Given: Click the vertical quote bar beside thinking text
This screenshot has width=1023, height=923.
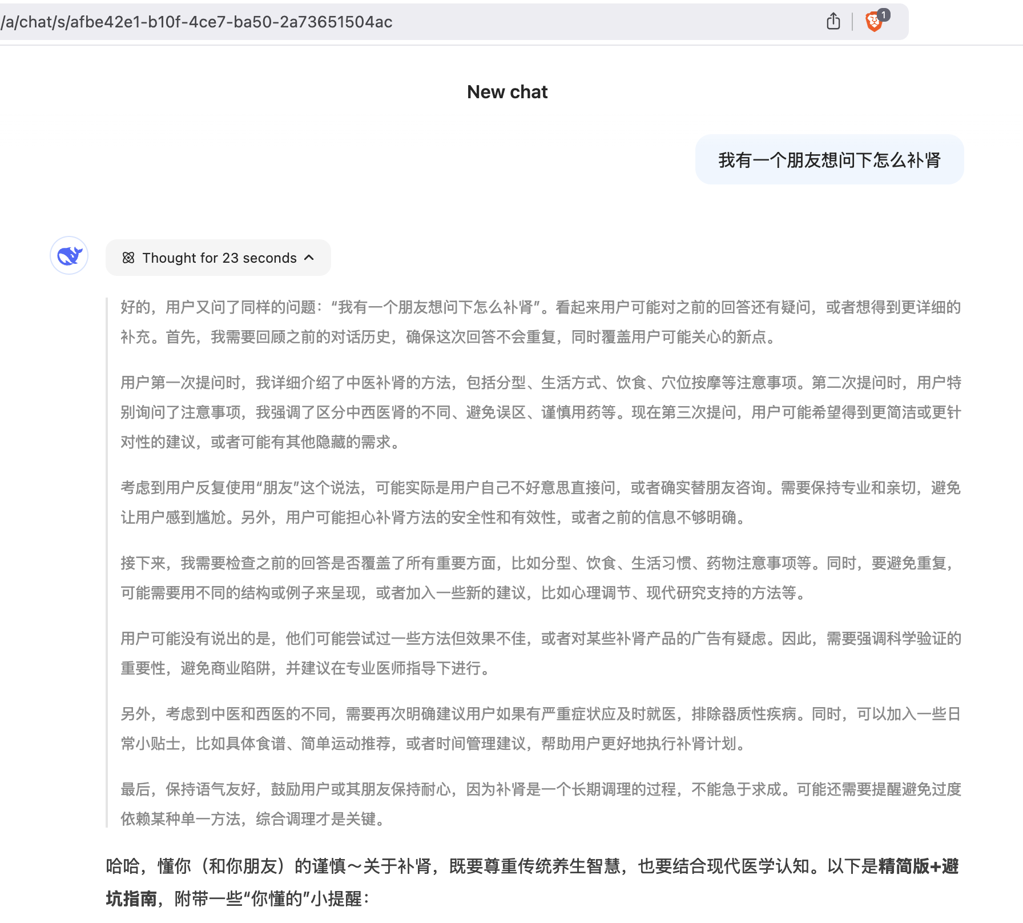Looking at the screenshot, I should (107, 563).
